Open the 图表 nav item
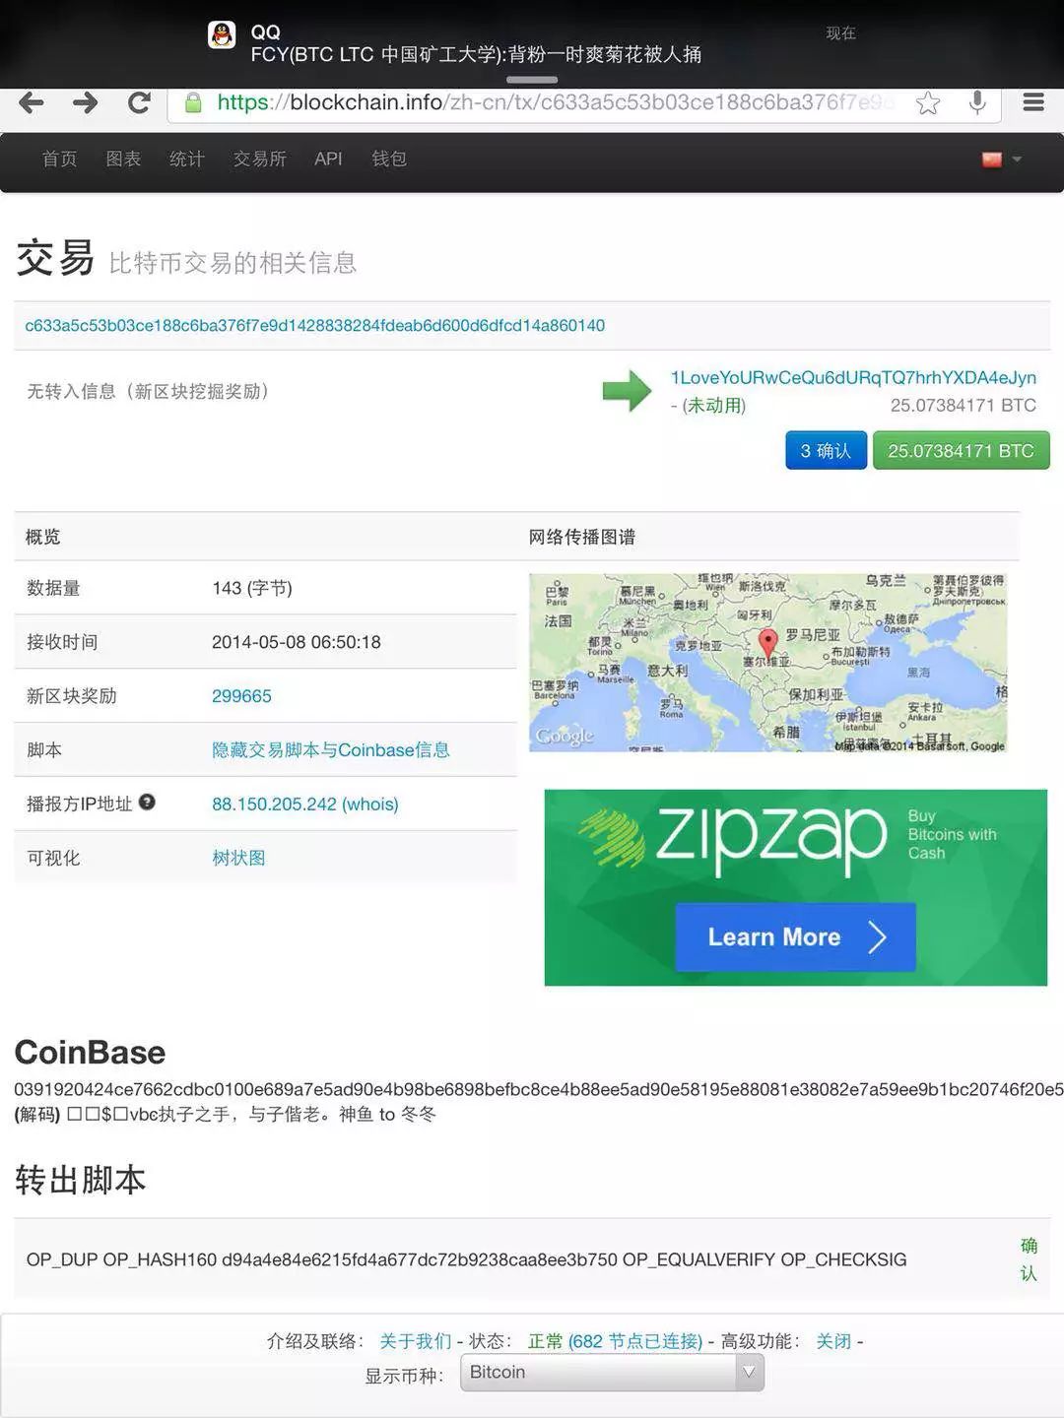The image size is (1064, 1418). (123, 159)
